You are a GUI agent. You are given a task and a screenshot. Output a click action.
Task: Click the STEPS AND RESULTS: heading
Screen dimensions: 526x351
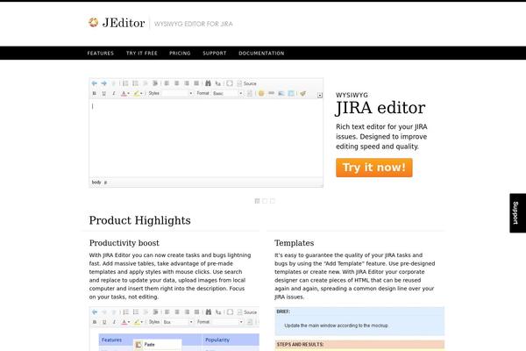pyautogui.click(x=300, y=344)
